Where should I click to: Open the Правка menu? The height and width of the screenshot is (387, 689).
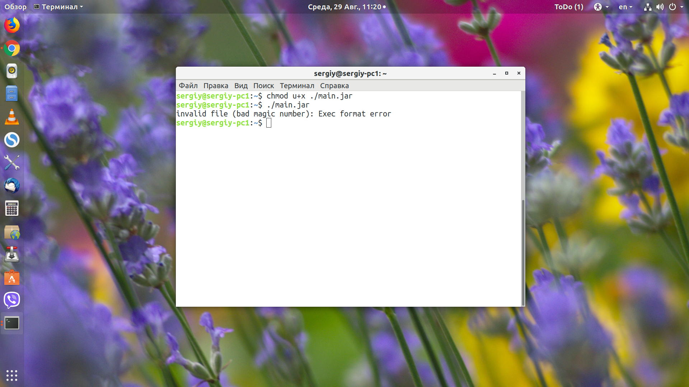(216, 86)
